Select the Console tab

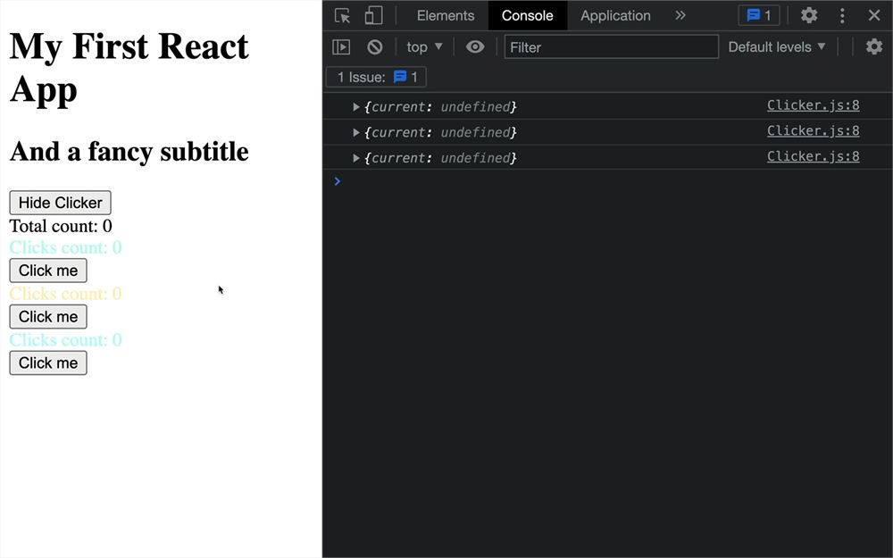click(x=528, y=15)
